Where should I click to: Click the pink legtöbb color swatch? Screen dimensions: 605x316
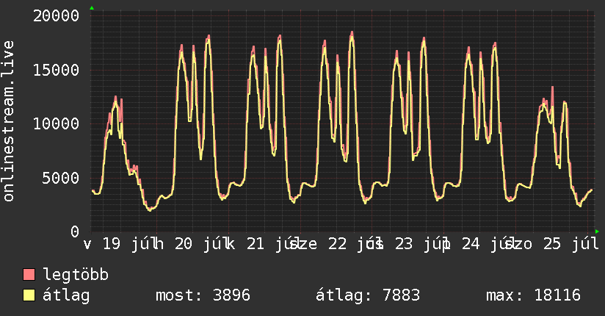[29, 275]
